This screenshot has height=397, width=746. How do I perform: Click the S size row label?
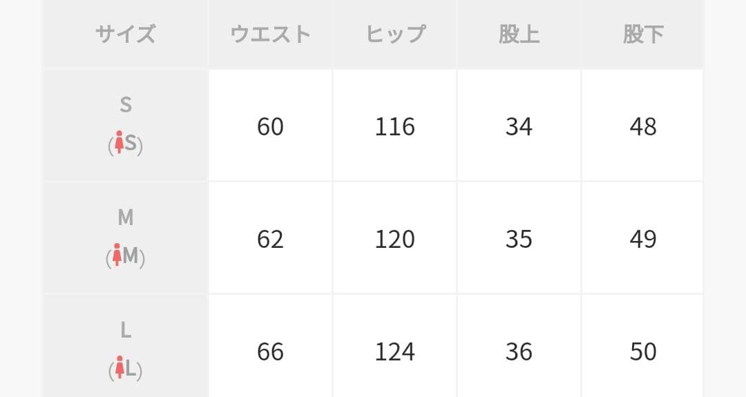point(126,125)
